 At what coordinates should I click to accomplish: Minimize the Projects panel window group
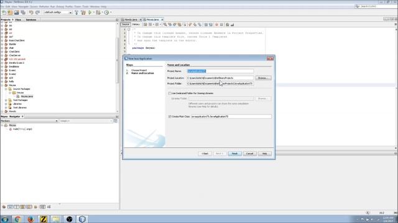pyautogui.click(x=117, y=19)
